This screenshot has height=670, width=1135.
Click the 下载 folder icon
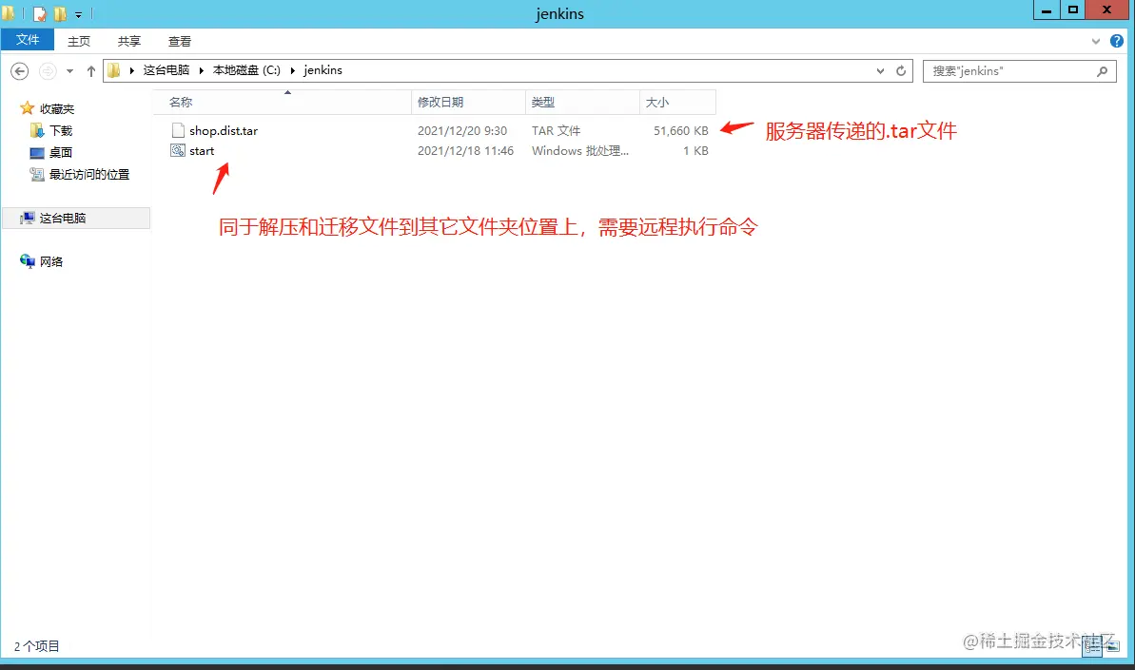pos(37,130)
